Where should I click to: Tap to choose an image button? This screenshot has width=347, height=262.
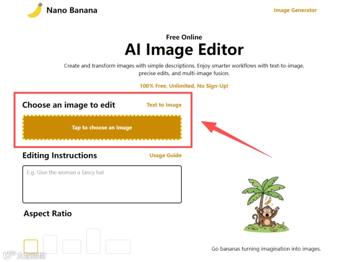tap(102, 128)
